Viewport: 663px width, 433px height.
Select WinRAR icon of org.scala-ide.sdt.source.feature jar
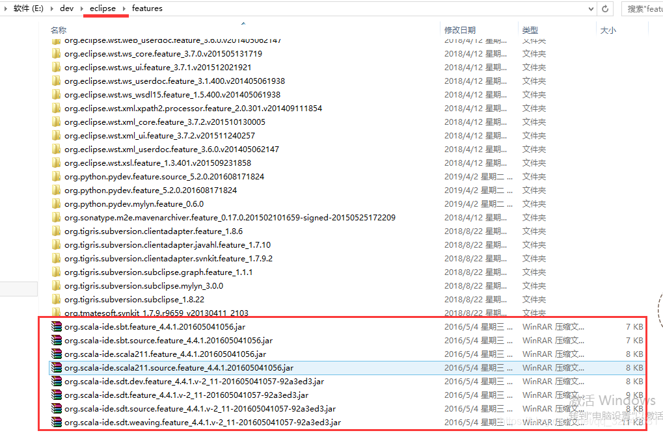pyautogui.click(x=56, y=408)
